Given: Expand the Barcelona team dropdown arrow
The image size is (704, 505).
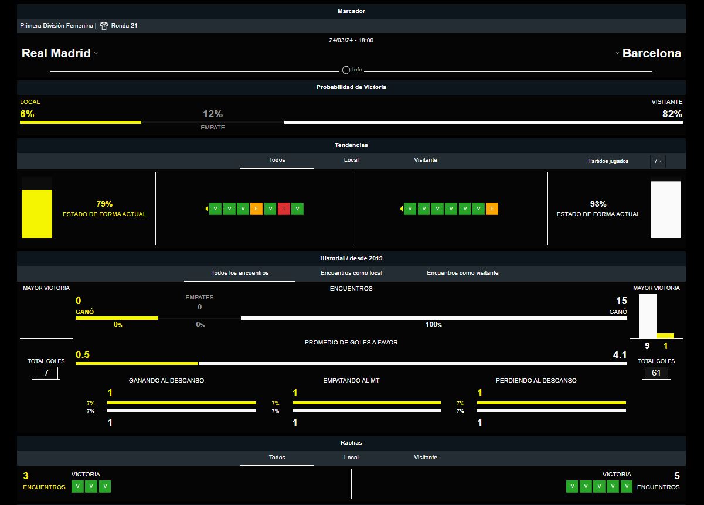Looking at the screenshot, I should tap(617, 53).
